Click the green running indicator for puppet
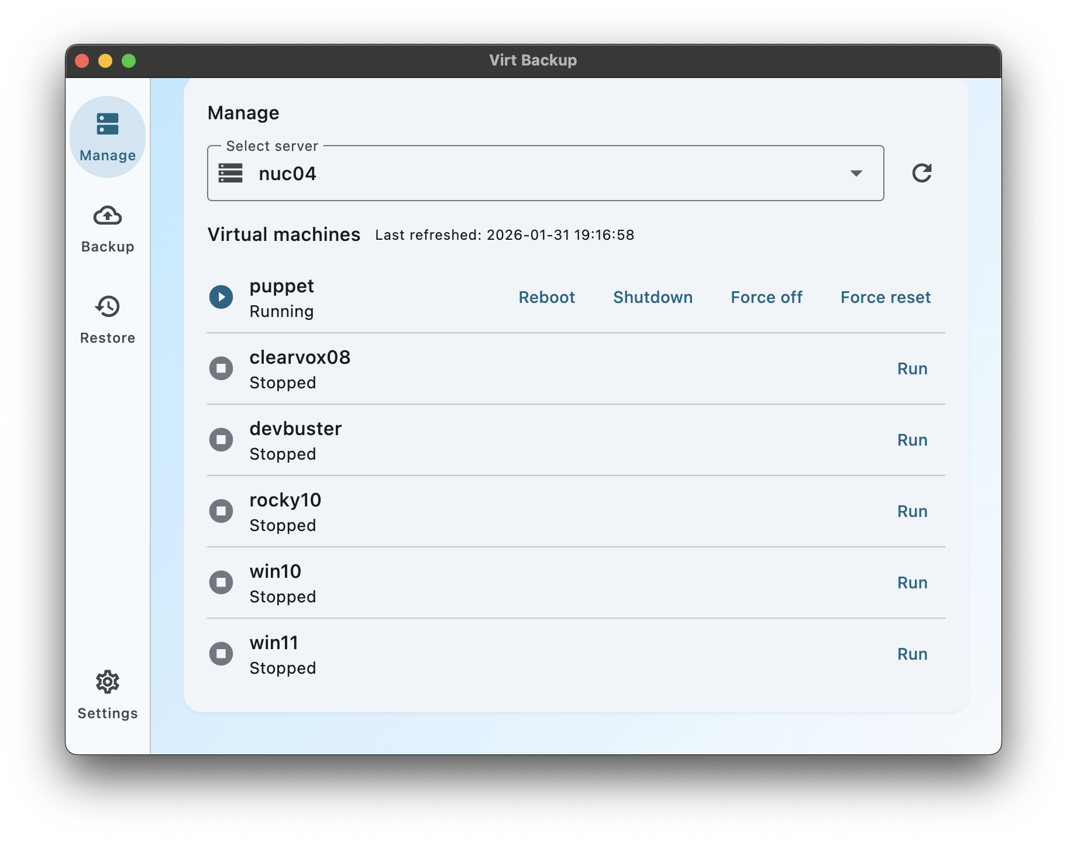Viewport: 1067px width, 841px height. pos(221,297)
